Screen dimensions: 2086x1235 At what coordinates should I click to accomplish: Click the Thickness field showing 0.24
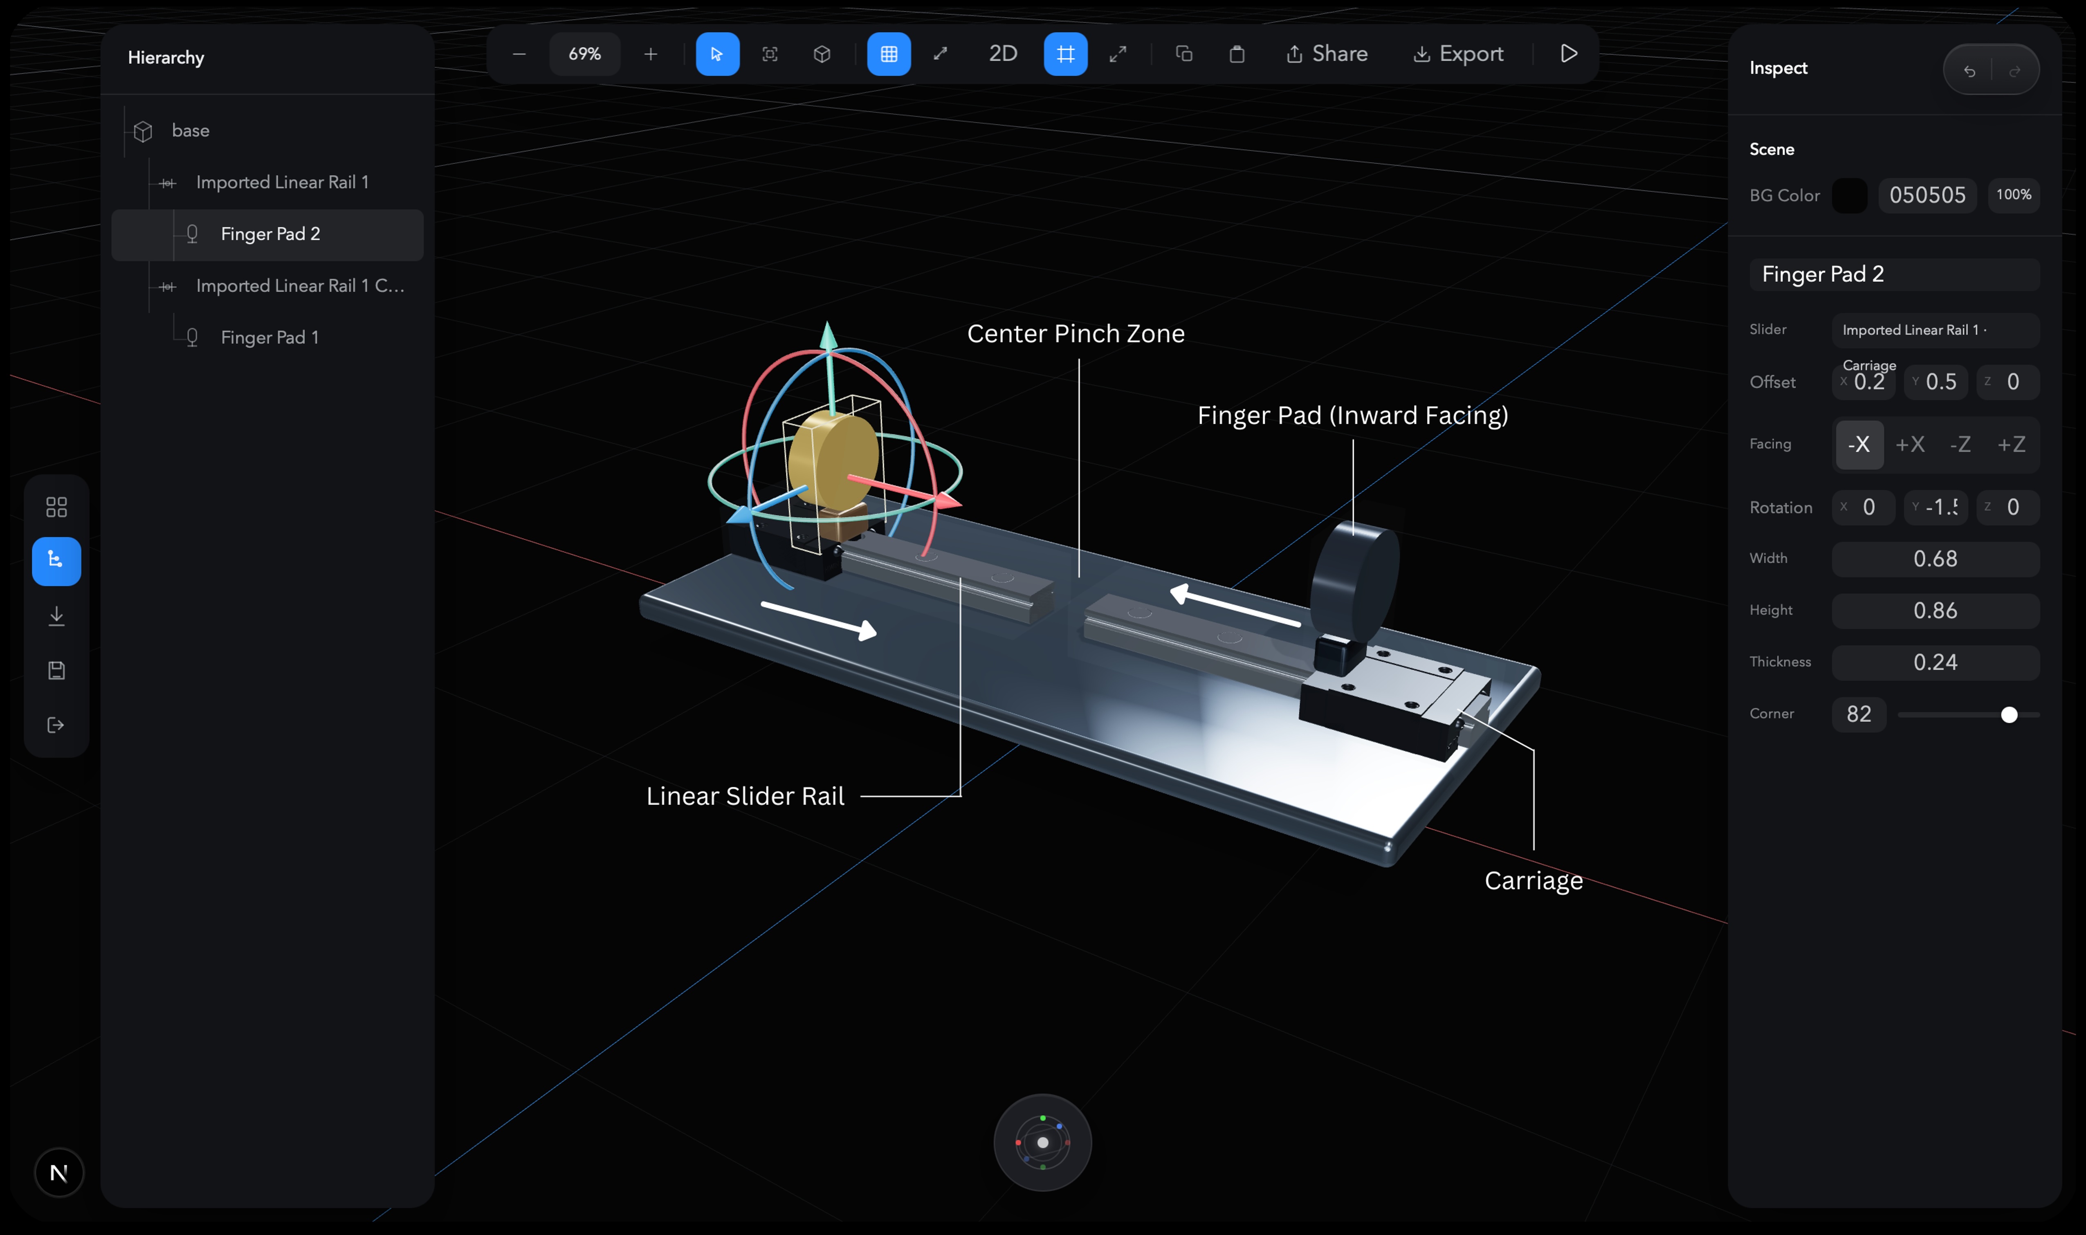point(1936,662)
